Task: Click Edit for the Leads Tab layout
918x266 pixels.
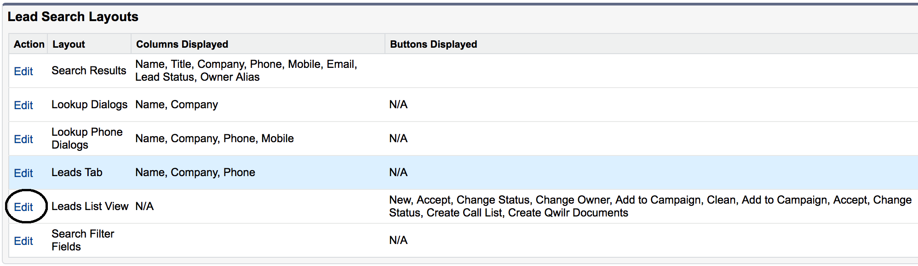Action: [23, 173]
